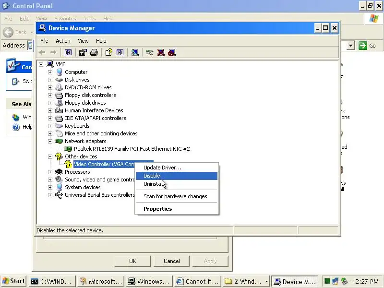Click the Start button on the taskbar

coord(13,281)
